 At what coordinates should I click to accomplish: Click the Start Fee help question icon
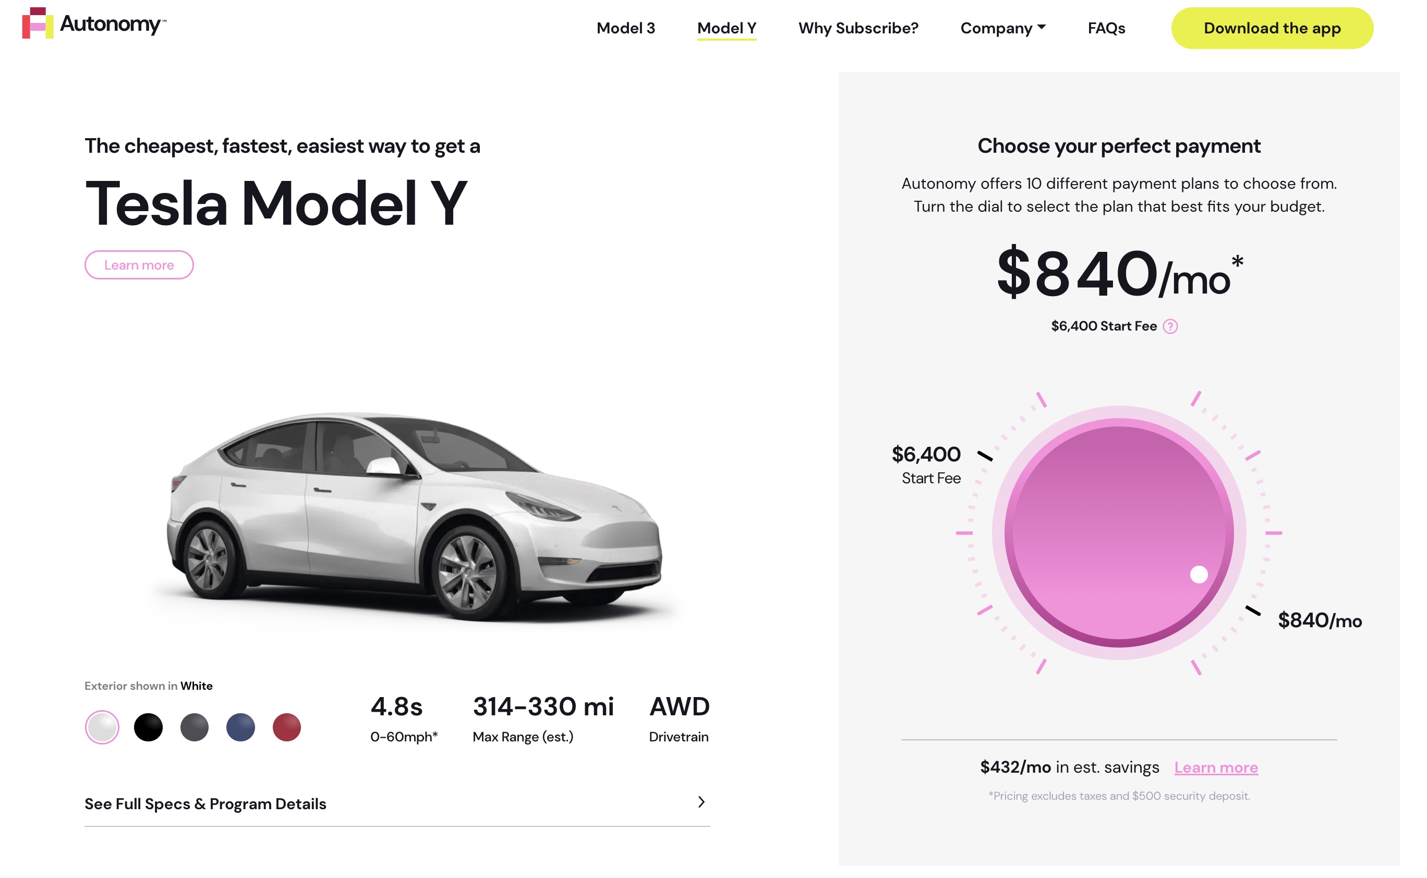[1170, 326]
